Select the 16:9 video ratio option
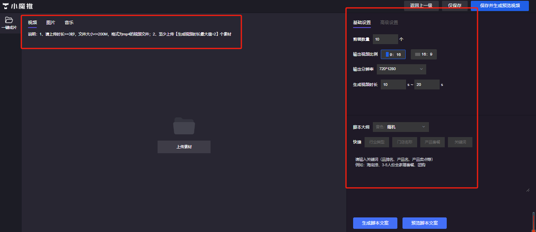Image resolution: width=536 pixels, height=232 pixels. tap(423, 54)
